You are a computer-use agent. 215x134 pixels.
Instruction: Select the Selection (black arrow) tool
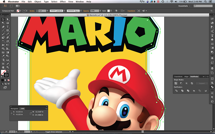click(3, 19)
